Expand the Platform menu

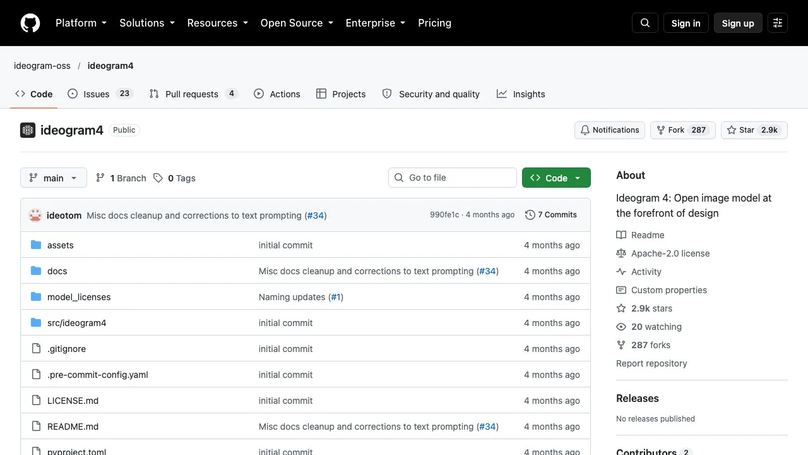(x=81, y=23)
